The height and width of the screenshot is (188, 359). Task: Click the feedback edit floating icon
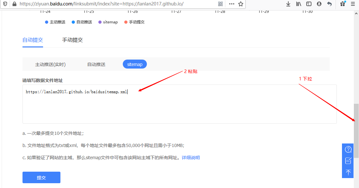pyautogui.click(x=348, y=161)
